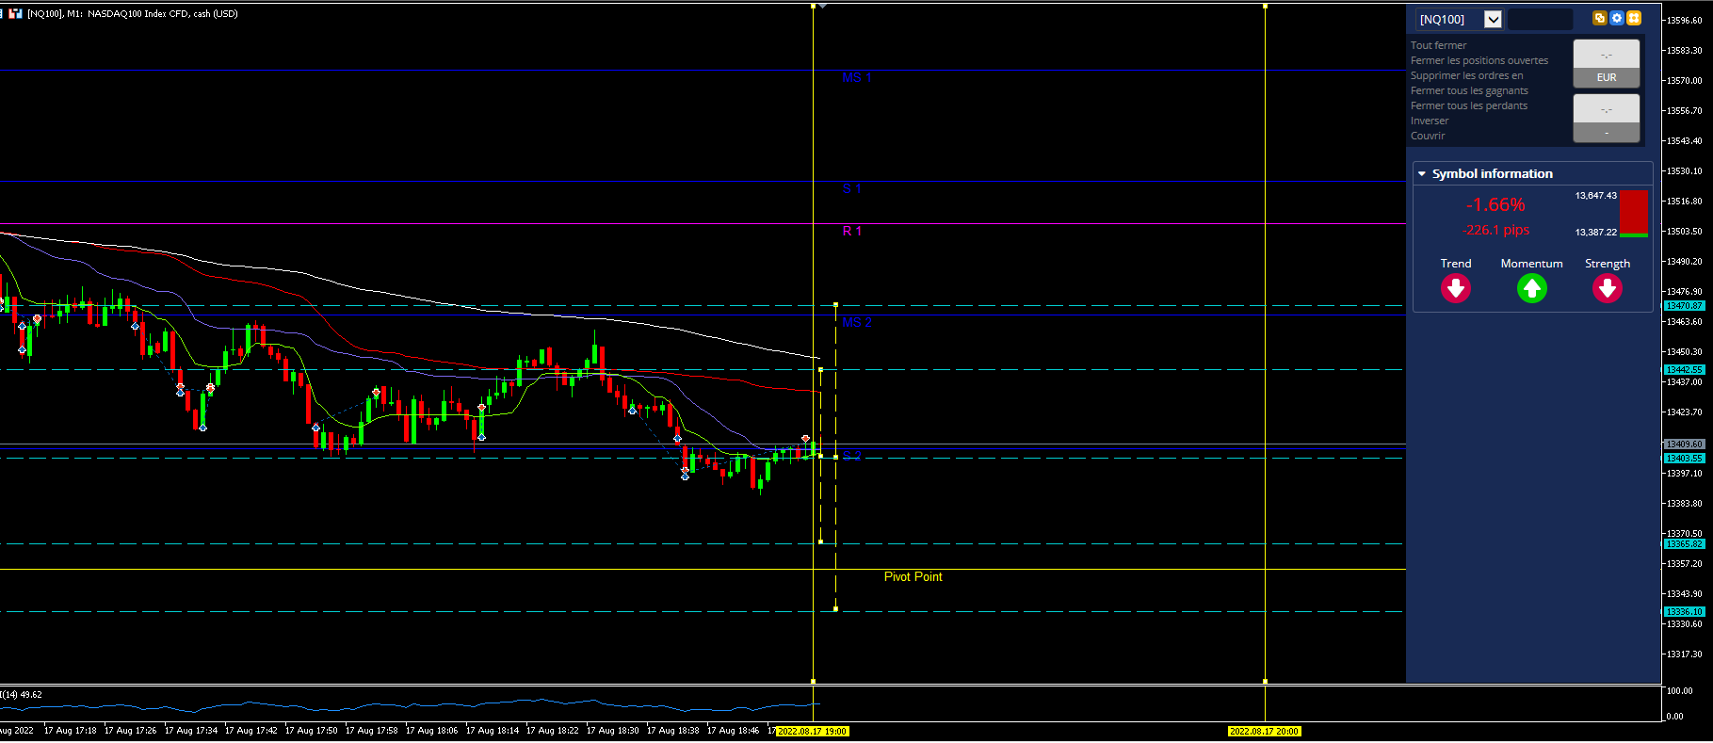The image size is (1713, 743).
Task: Select 'Tout fermer' menu entry
Action: point(1438,45)
